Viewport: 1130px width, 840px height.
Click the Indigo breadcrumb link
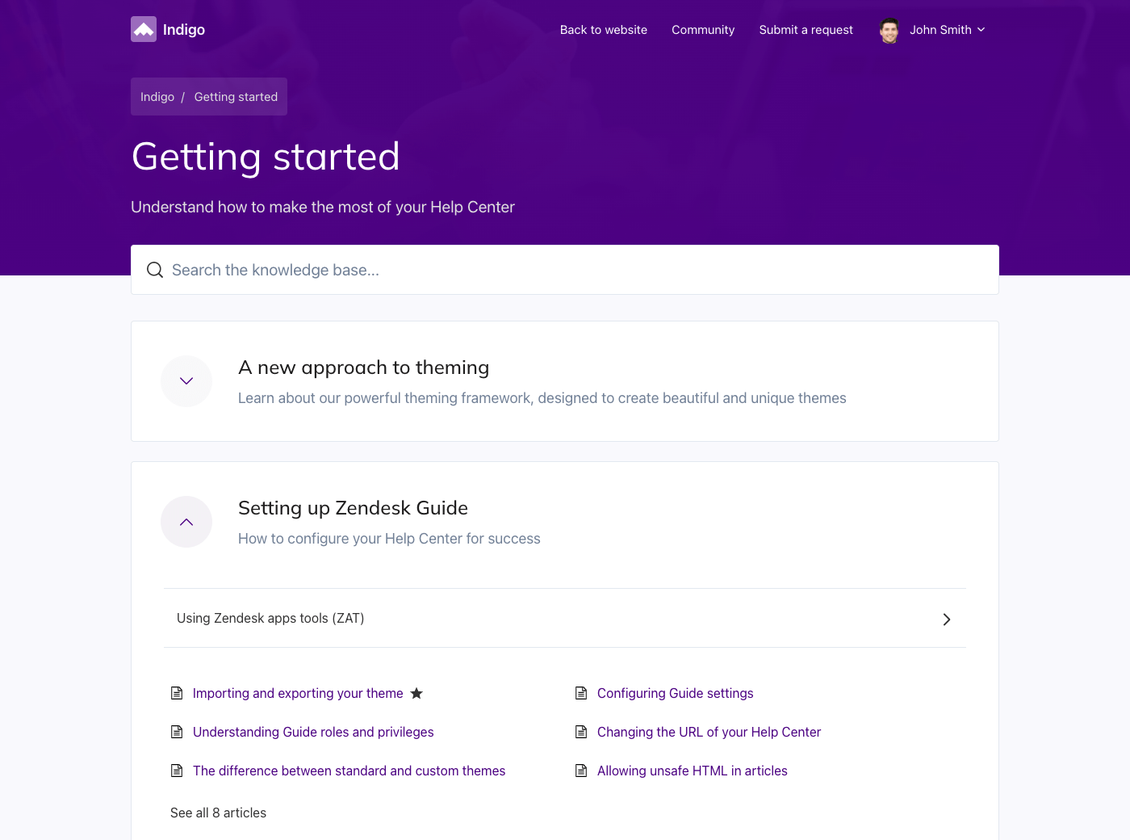click(157, 97)
